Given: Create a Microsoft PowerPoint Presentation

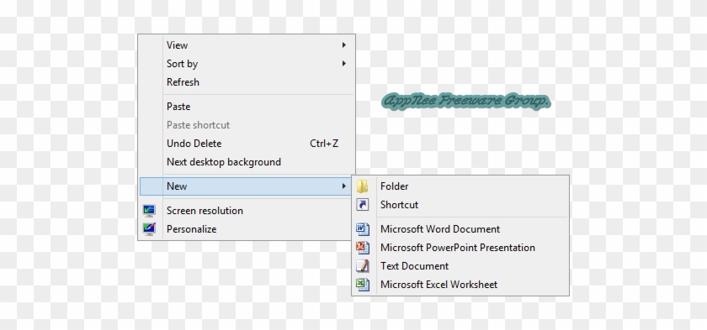Looking at the screenshot, I should [x=460, y=248].
